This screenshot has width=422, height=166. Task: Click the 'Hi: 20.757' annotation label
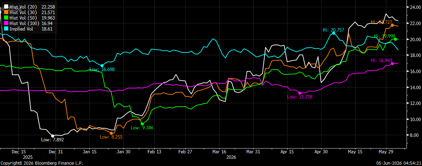pyautogui.click(x=333, y=30)
